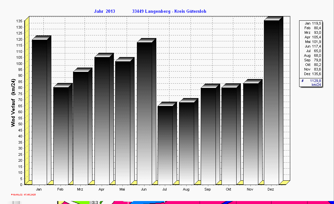
Task: Click the y-axis label 'Wind Verlauf (km/24)'
Action: pyautogui.click(x=13, y=103)
